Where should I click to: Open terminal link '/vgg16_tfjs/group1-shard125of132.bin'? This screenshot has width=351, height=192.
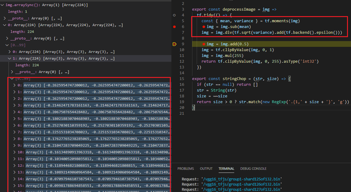(242, 179)
